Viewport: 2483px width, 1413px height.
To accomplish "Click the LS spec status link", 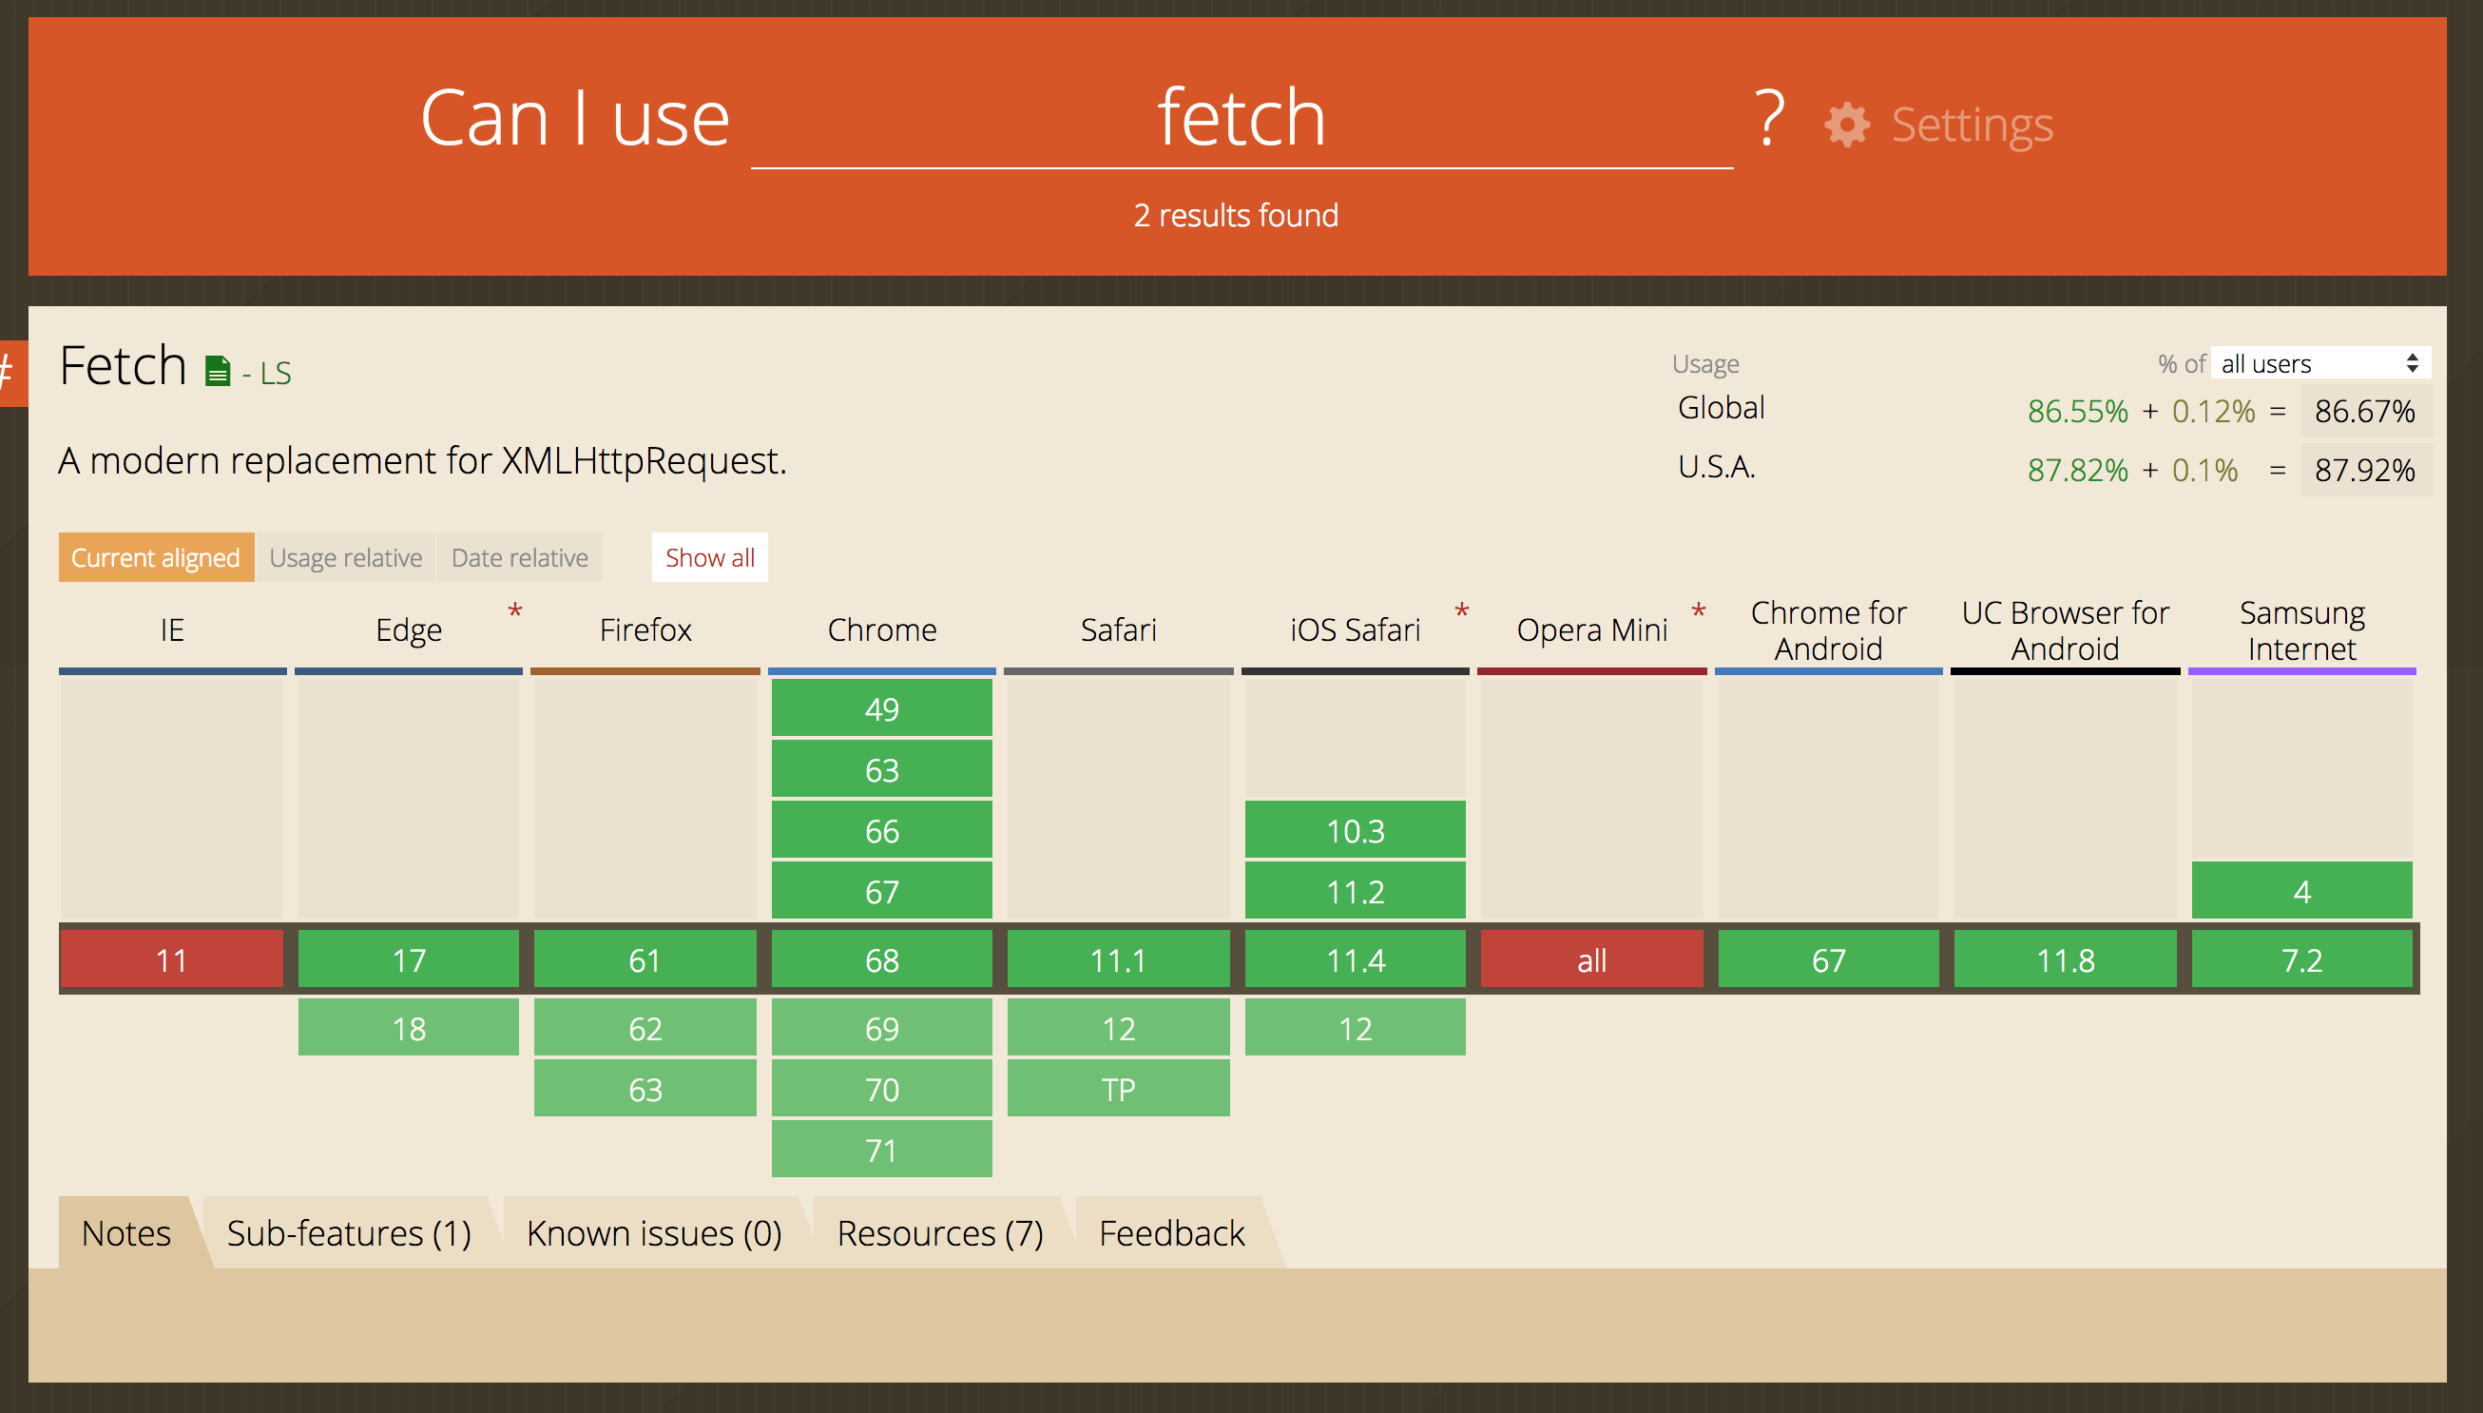I will tap(275, 374).
